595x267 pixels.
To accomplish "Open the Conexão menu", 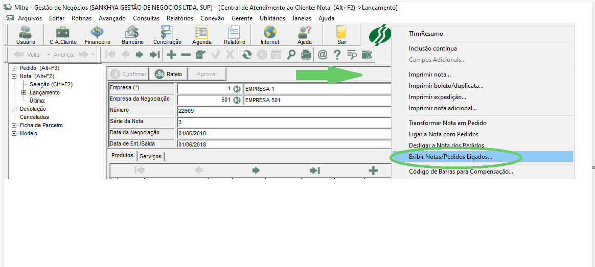I will coord(212,18).
